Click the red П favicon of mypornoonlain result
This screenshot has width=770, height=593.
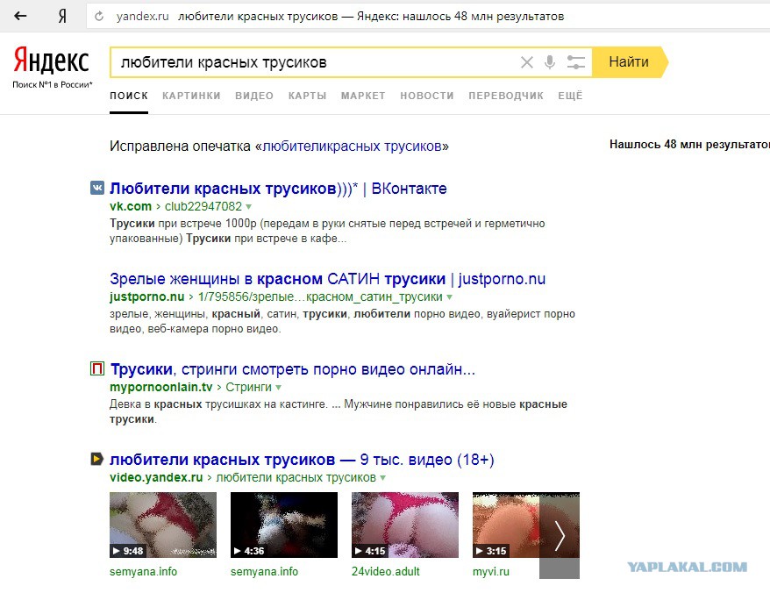coord(97,368)
